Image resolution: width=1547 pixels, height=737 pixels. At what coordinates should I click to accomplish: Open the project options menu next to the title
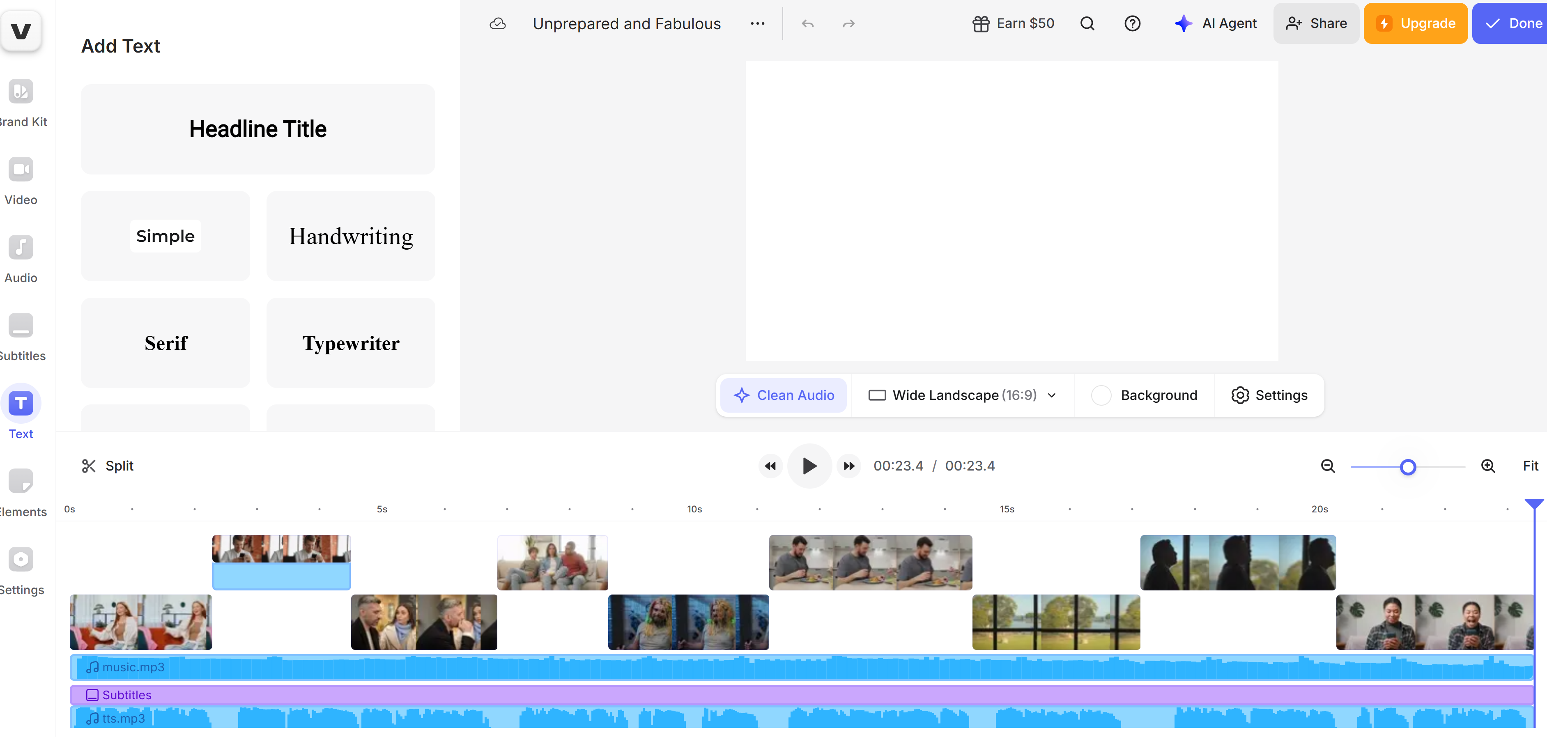point(757,23)
